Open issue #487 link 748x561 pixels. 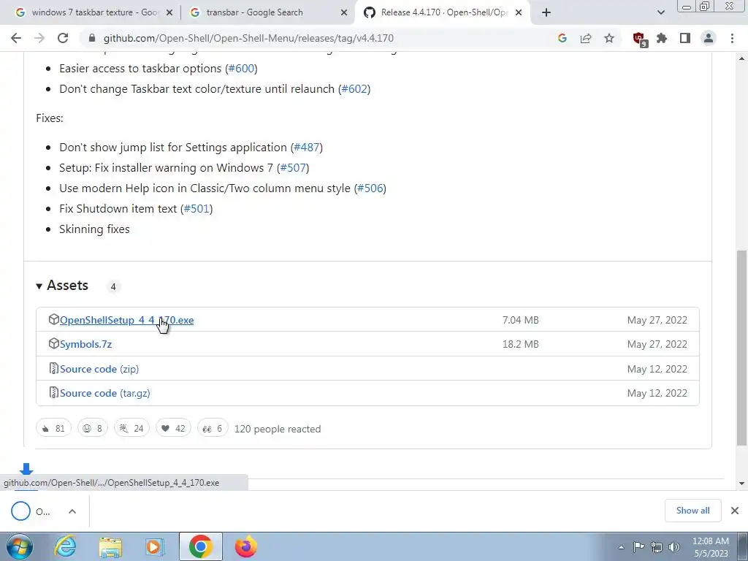pyautogui.click(x=307, y=147)
